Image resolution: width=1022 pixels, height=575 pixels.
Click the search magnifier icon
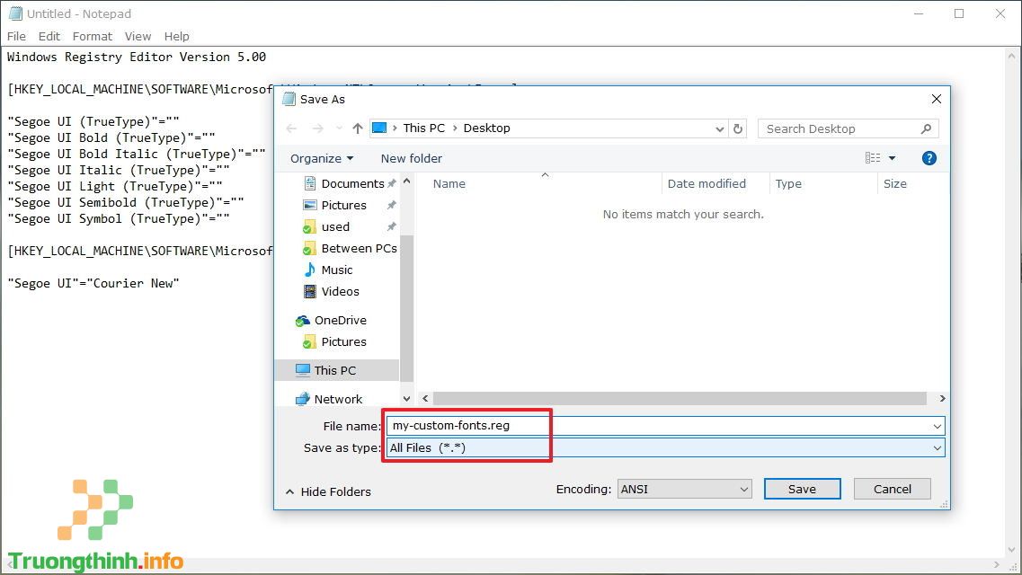pyautogui.click(x=926, y=129)
